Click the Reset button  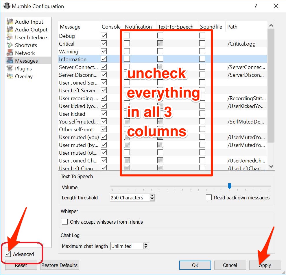(x=21, y=265)
